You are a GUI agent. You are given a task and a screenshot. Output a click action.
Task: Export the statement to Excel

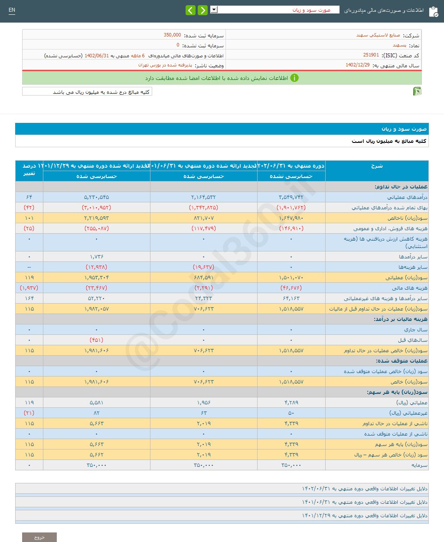(417, 92)
